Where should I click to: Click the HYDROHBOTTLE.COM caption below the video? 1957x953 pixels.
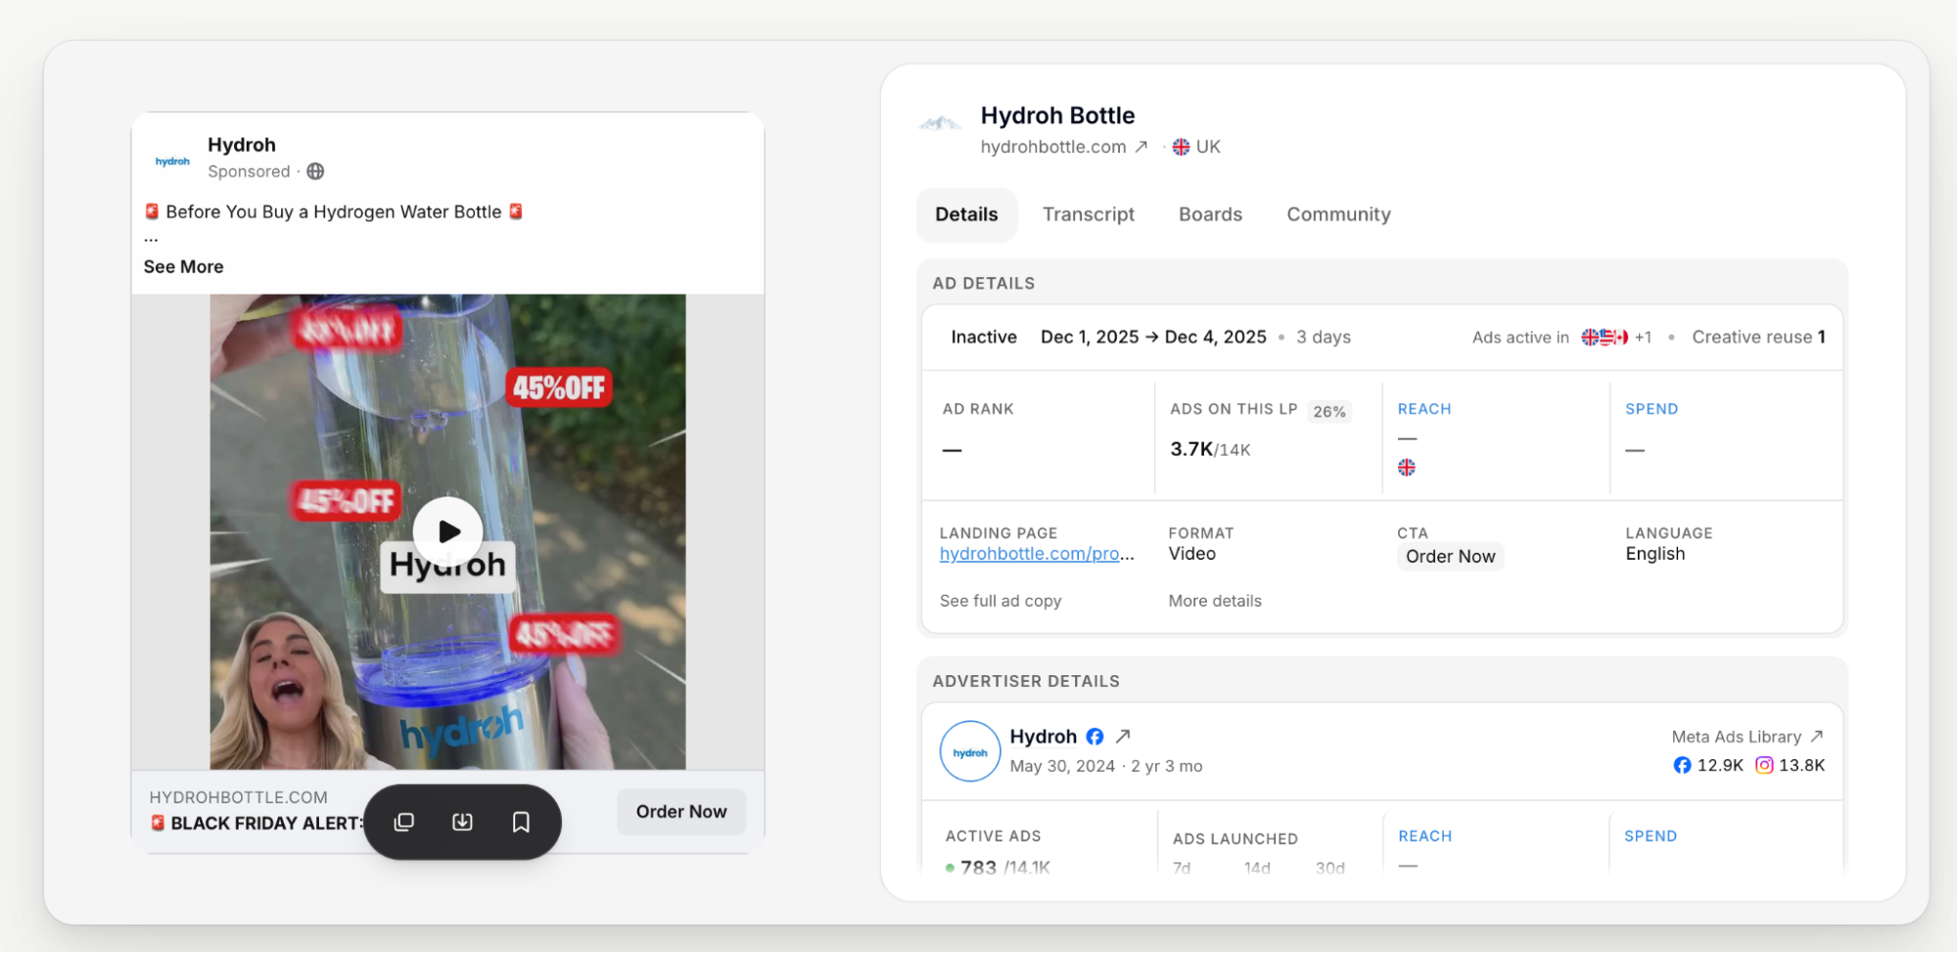[239, 797]
